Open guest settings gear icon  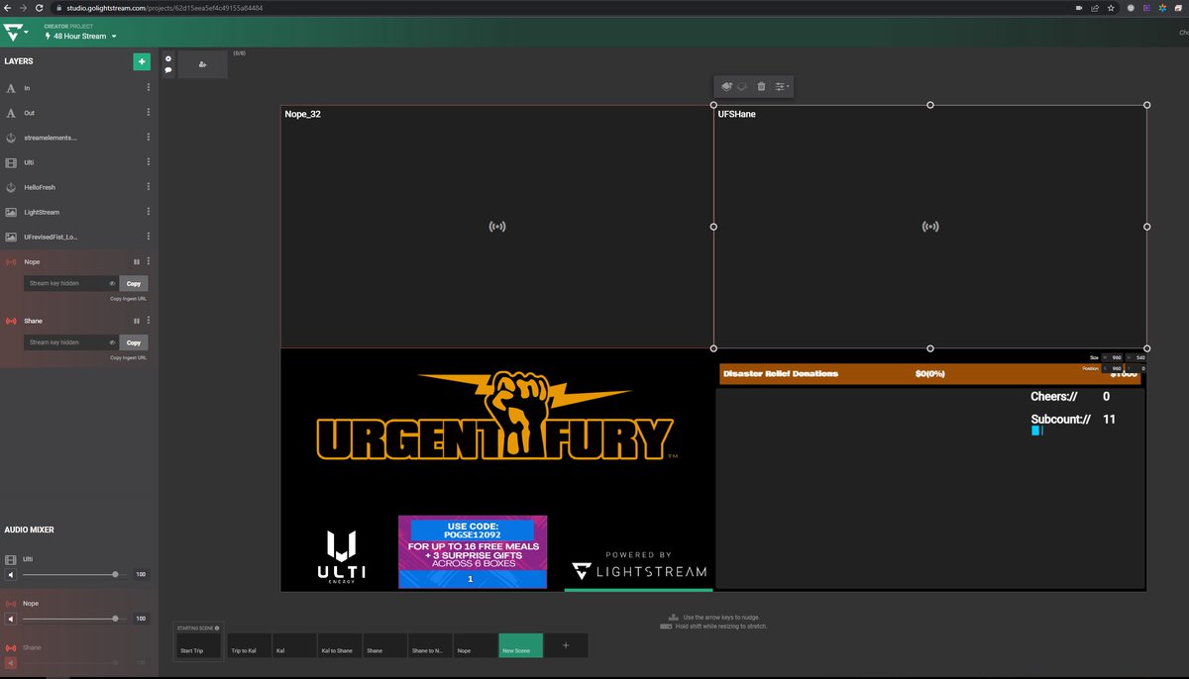[168, 58]
